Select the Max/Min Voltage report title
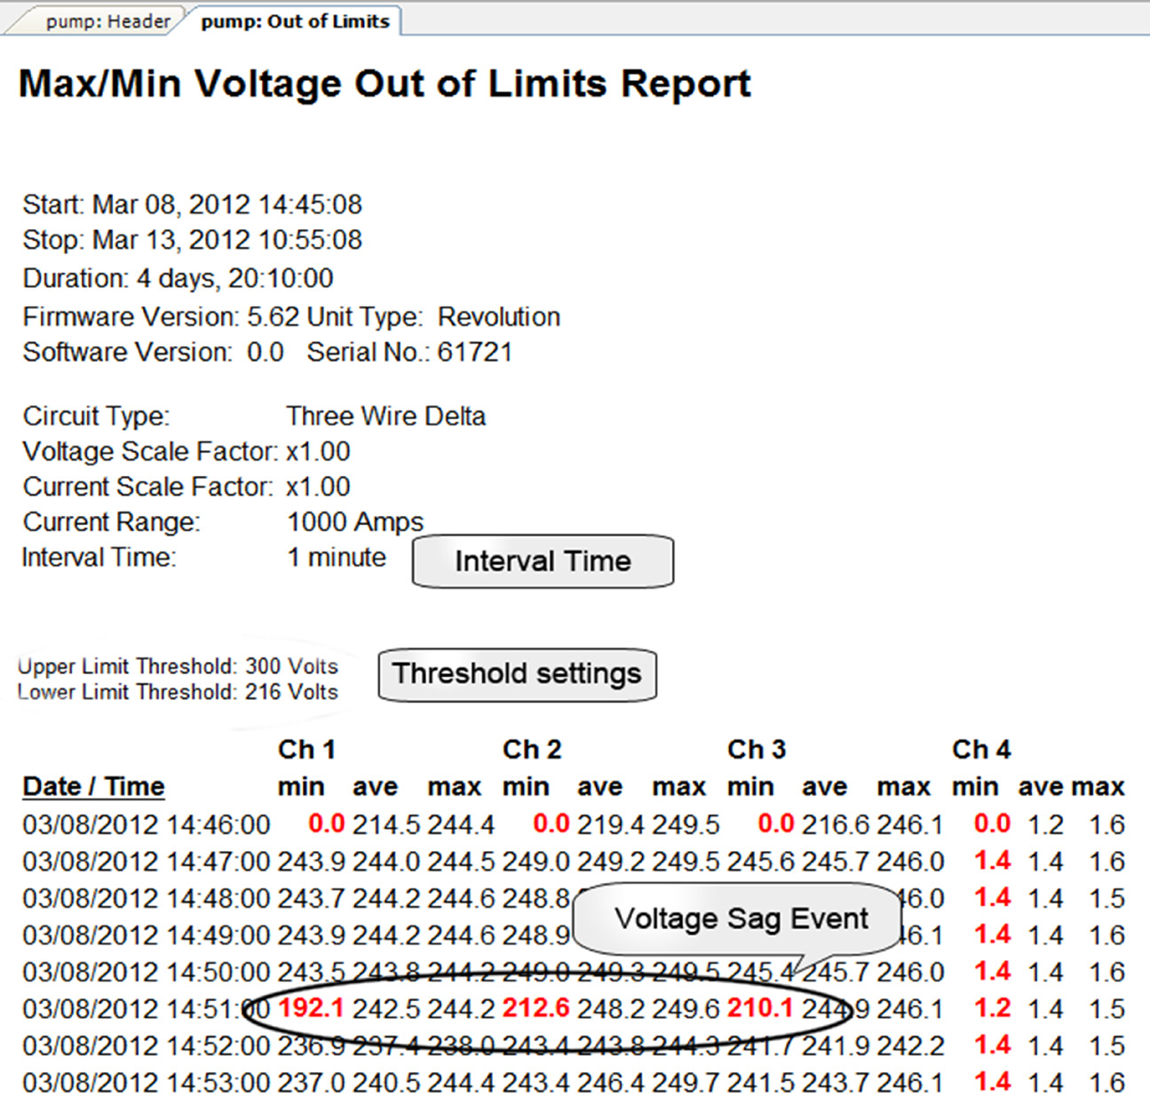 tap(385, 83)
